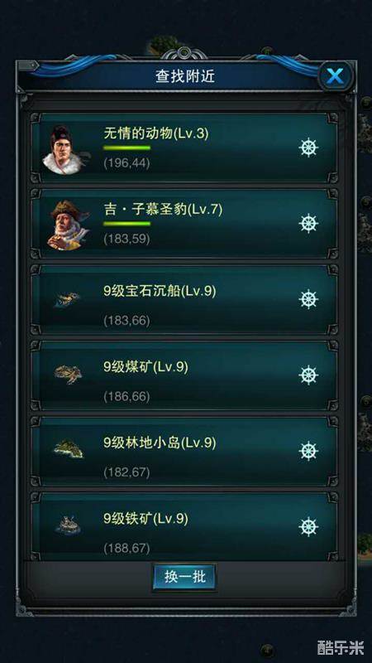Click the 9级宝石沉船 shipwreck icon
372x663 pixels.
click(x=67, y=299)
